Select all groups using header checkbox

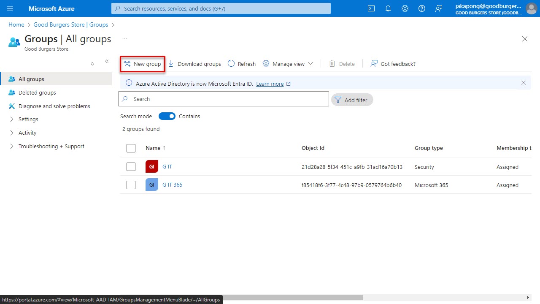coord(131,148)
